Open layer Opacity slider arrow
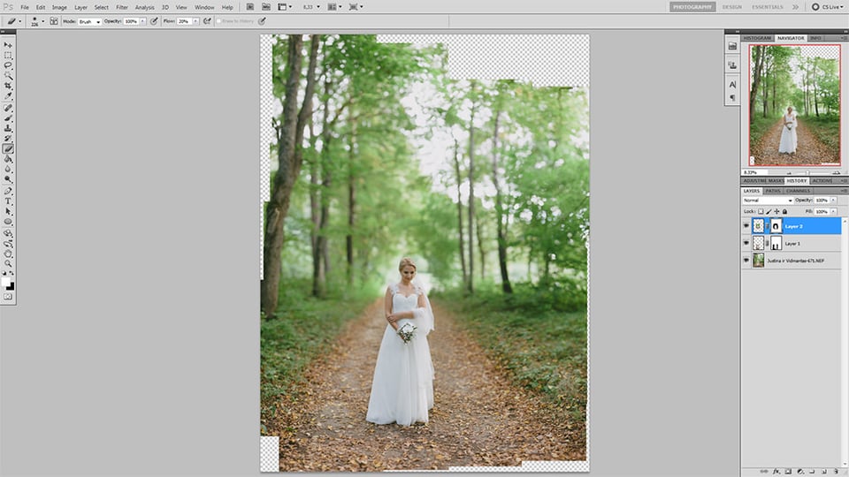Screen dimensions: 849x477 [x=833, y=201]
